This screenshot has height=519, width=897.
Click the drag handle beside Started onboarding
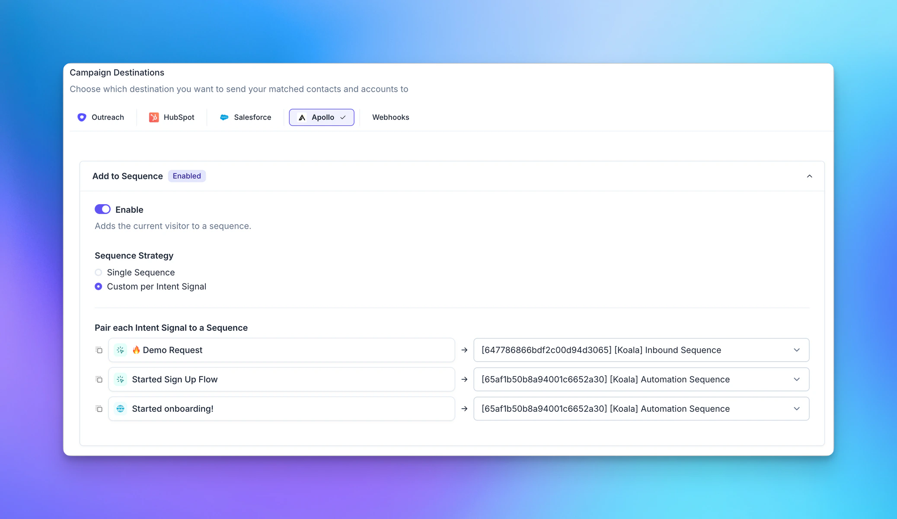tap(99, 409)
